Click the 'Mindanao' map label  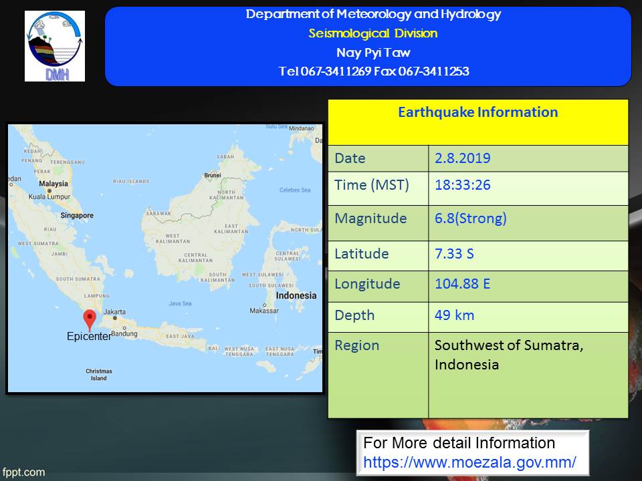tap(302, 128)
